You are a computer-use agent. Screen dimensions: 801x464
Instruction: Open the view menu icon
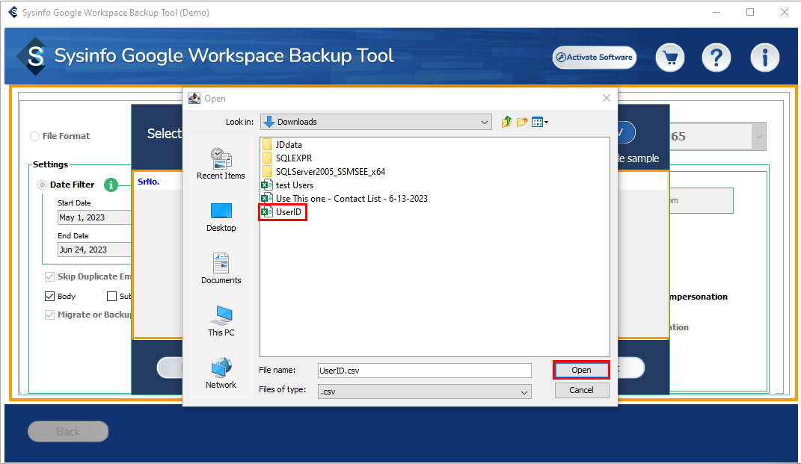pos(539,122)
